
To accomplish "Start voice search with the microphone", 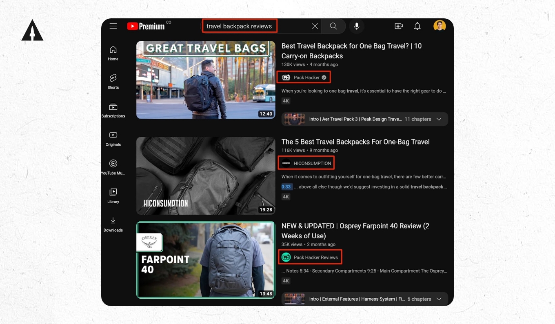I will (x=357, y=26).
